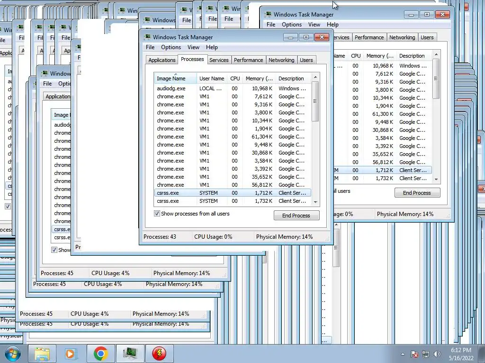Viewport: 485px width, 363px height.
Task: Click the Task Manager taskbar icon
Action: (130, 354)
